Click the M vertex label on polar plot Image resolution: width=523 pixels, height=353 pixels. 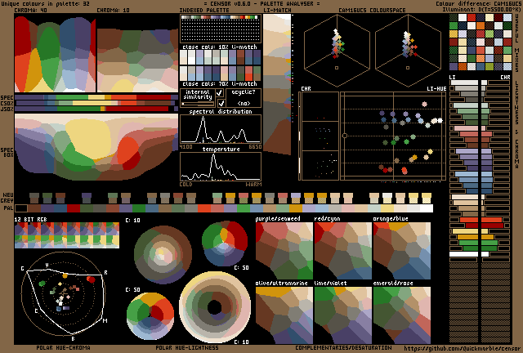(105, 320)
